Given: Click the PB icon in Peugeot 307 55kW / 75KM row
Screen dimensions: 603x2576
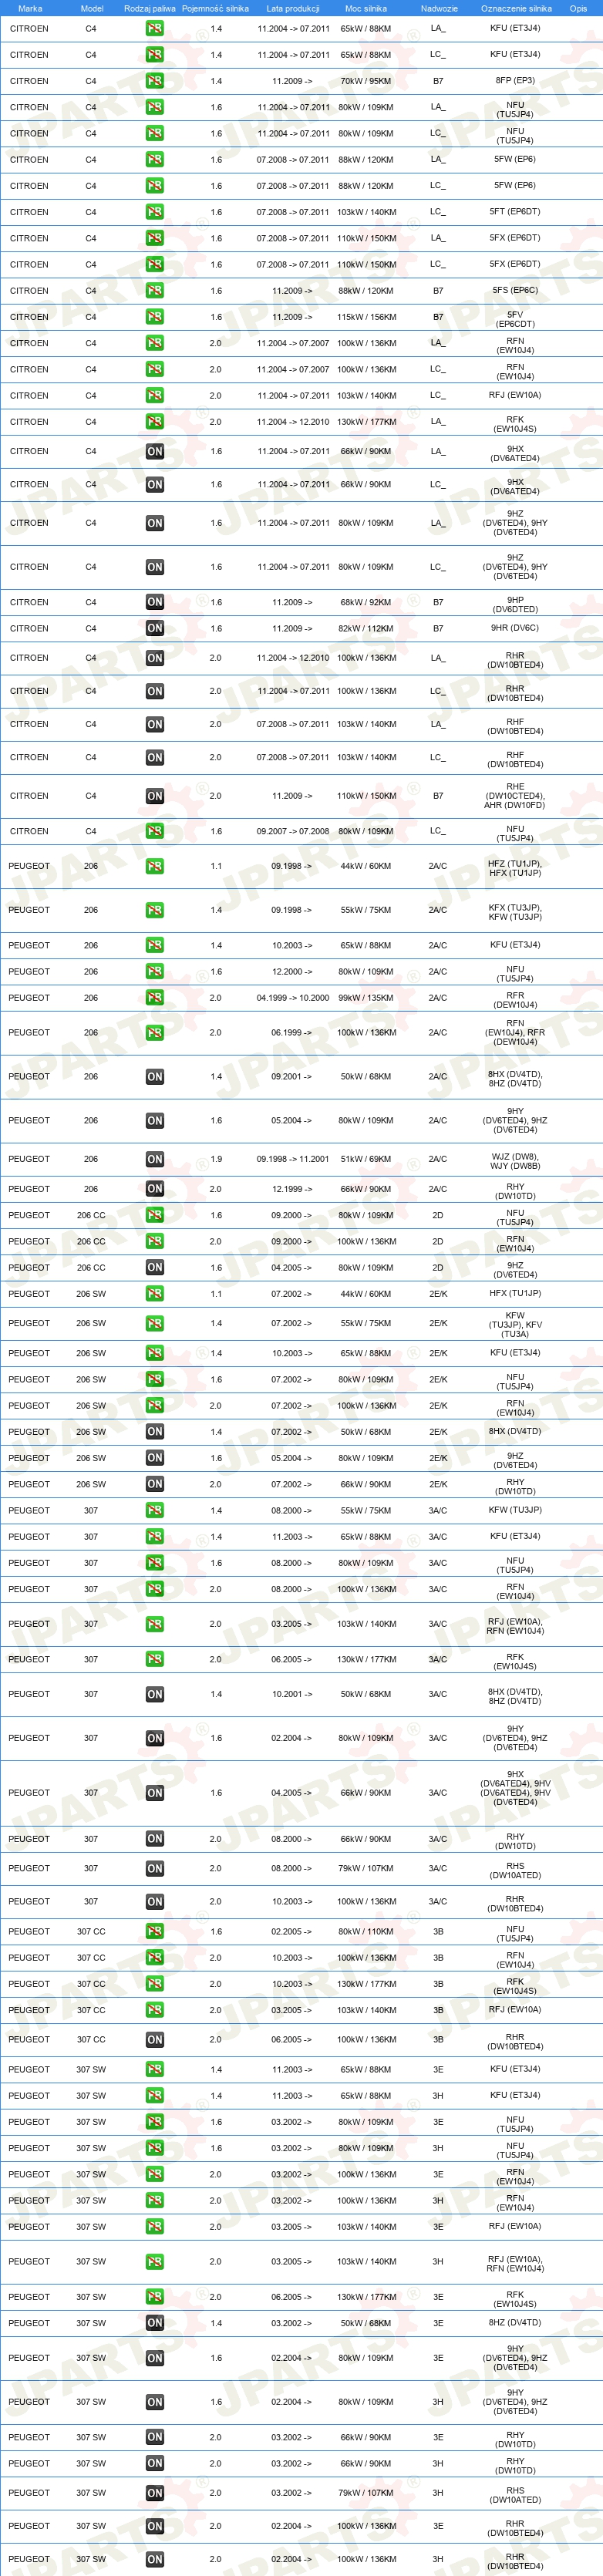Looking at the screenshot, I should pyautogui.click(x=154, y=1511).
